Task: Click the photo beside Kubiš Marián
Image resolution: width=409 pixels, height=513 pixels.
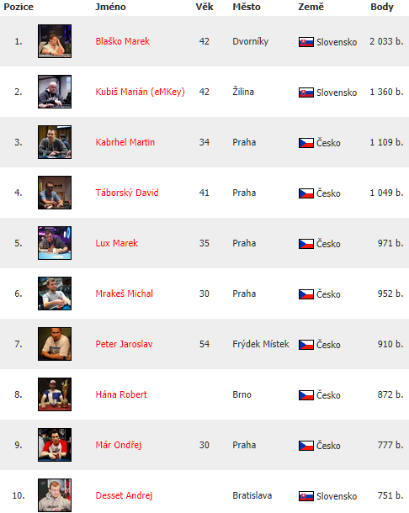Action: [x=55, y=92]
